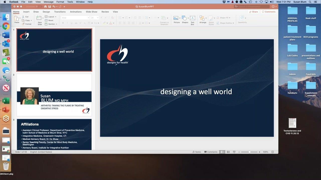
Task: Switch to Slide Sorter view icon
Action: (228, 152)
